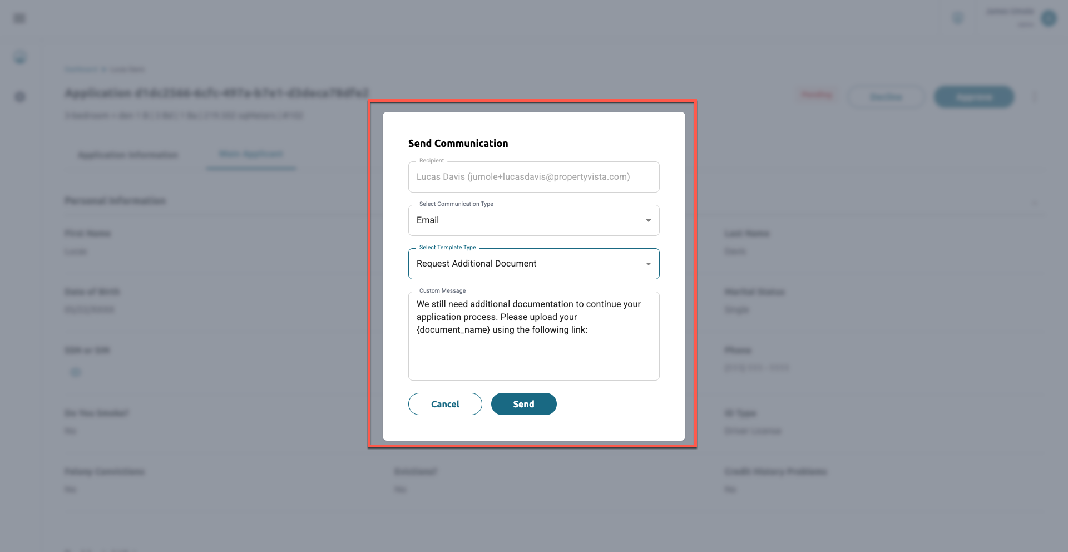This screenshot has height=552, width=1068.
Task: Click the Decline button behind the dialog
Action: coord(886,97)
